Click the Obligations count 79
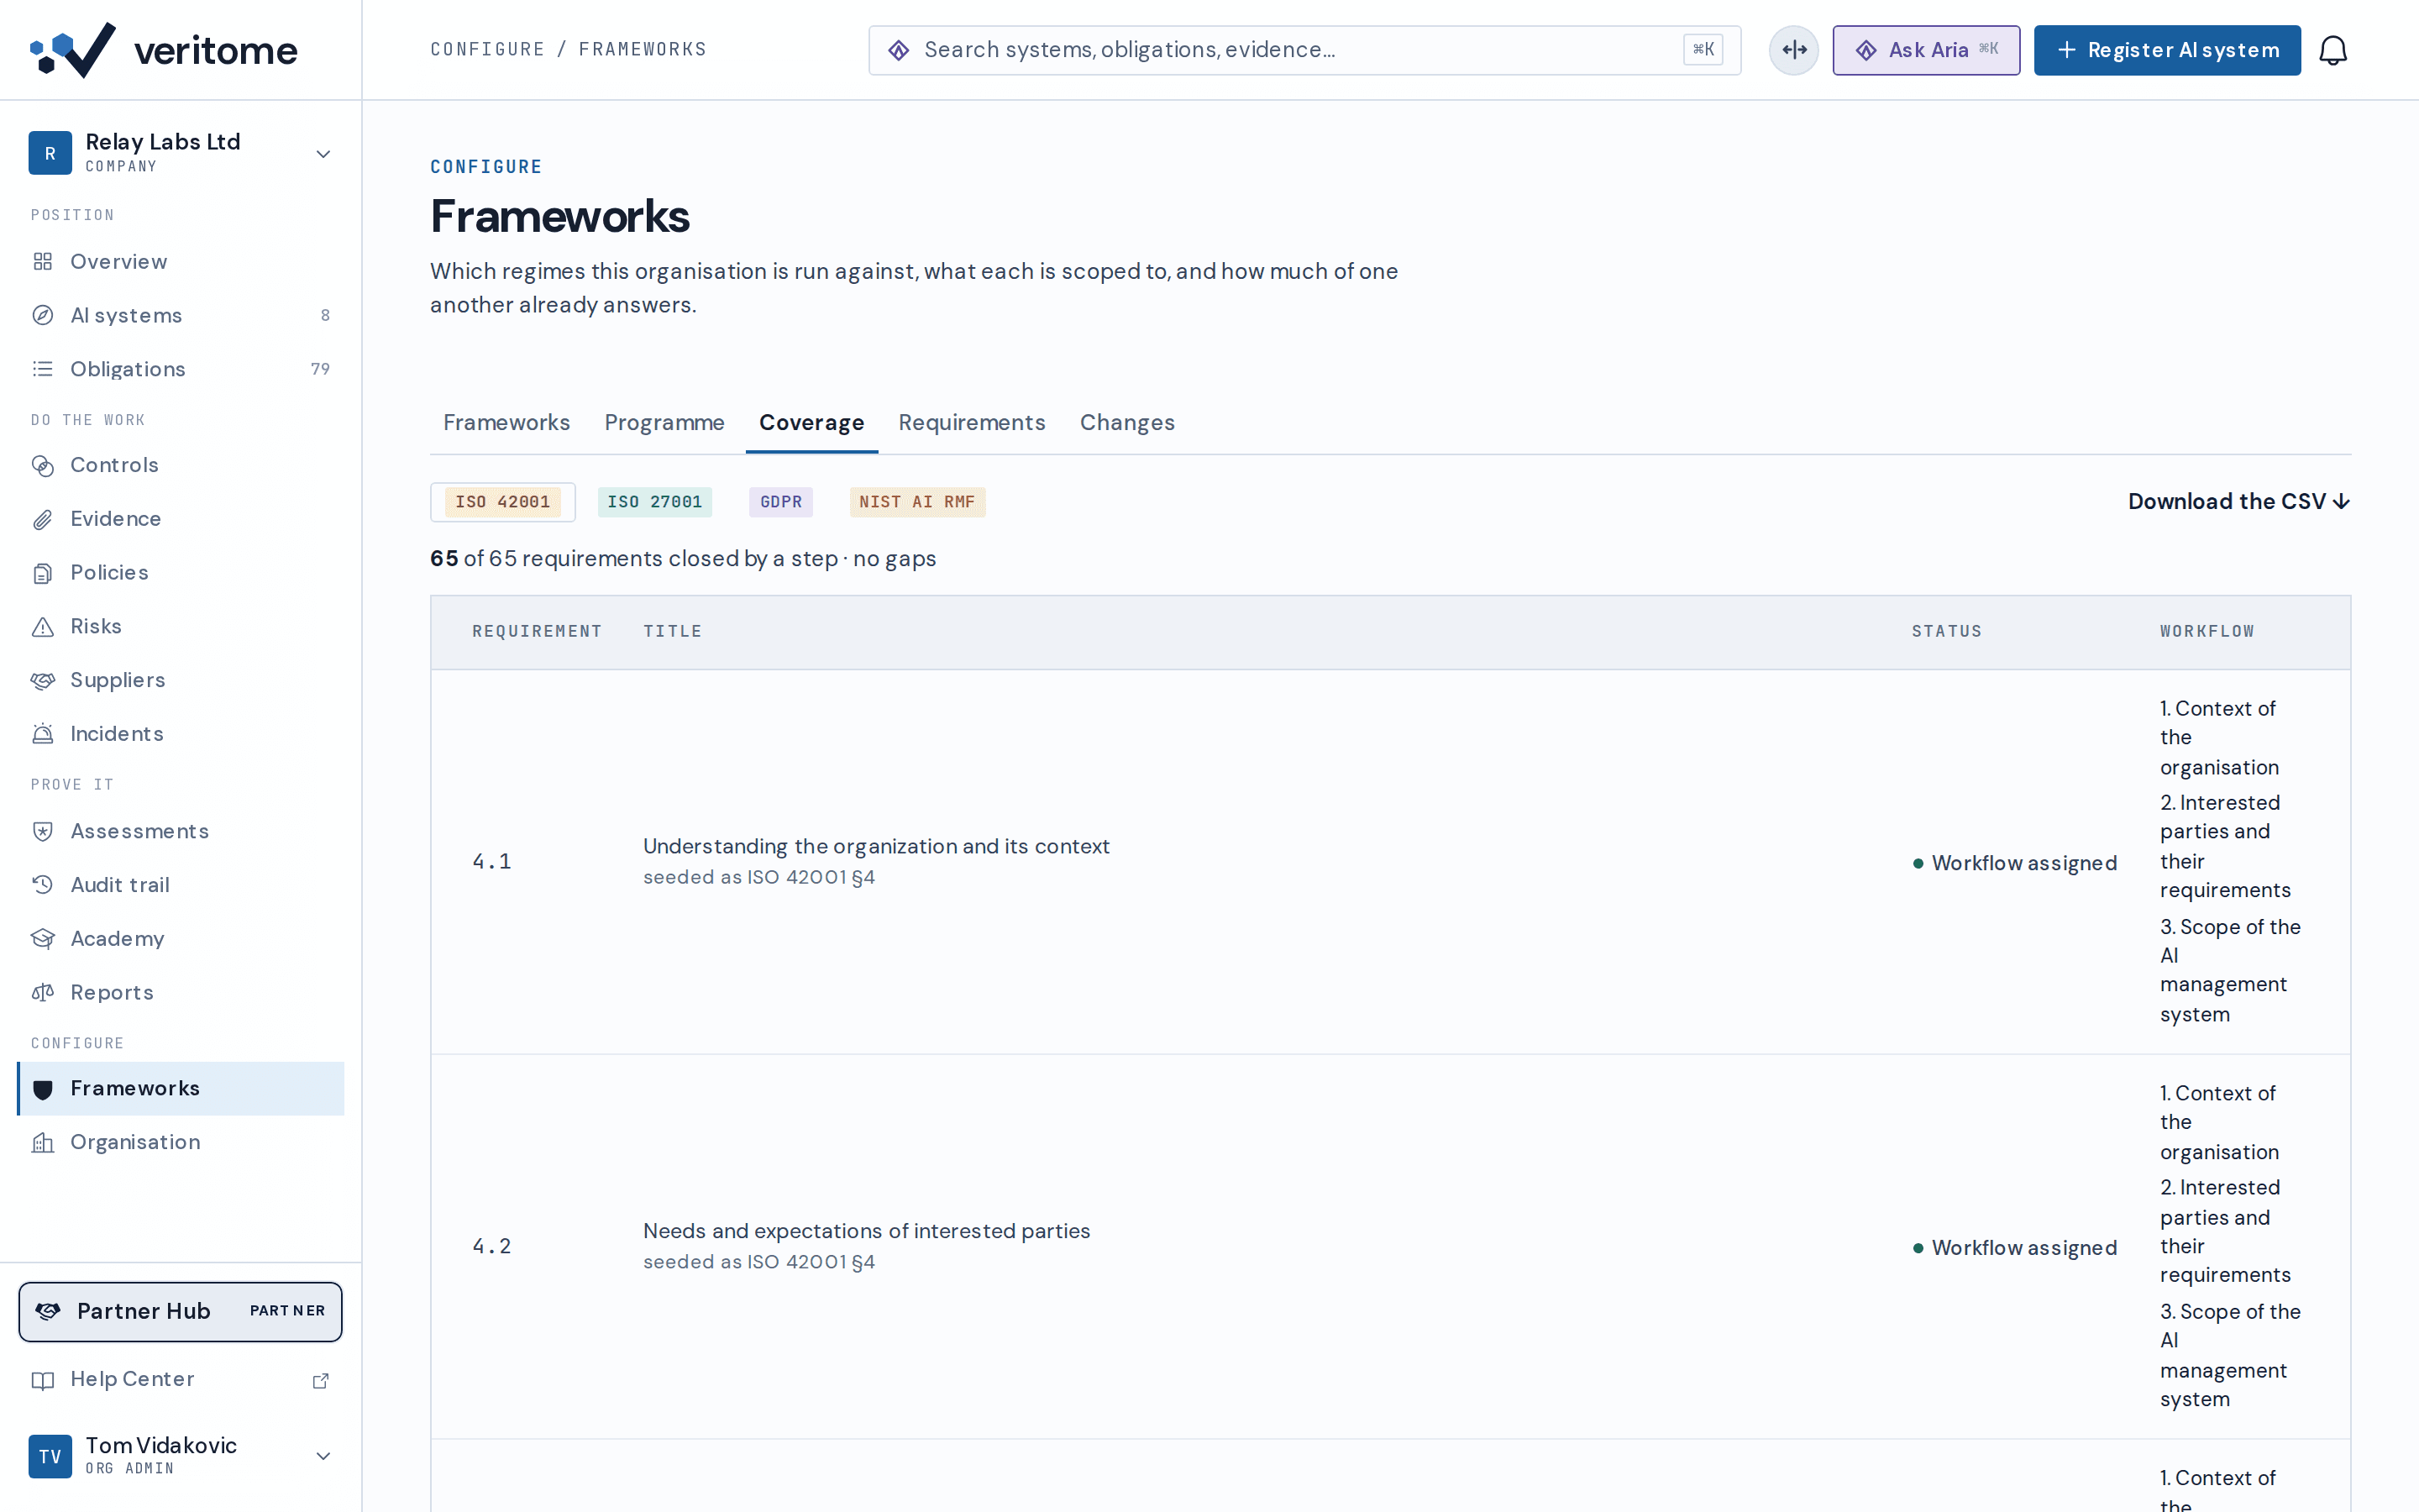The height and width of the screenshot is (1512, 2419). [x=320, y=369]
